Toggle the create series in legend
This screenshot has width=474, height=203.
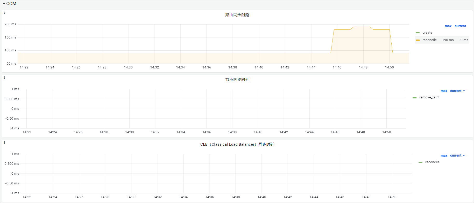click(427, 33)
